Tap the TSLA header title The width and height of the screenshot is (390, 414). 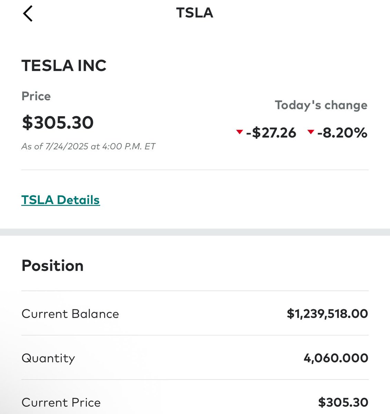pyautogui.click(x=195, y=13)
